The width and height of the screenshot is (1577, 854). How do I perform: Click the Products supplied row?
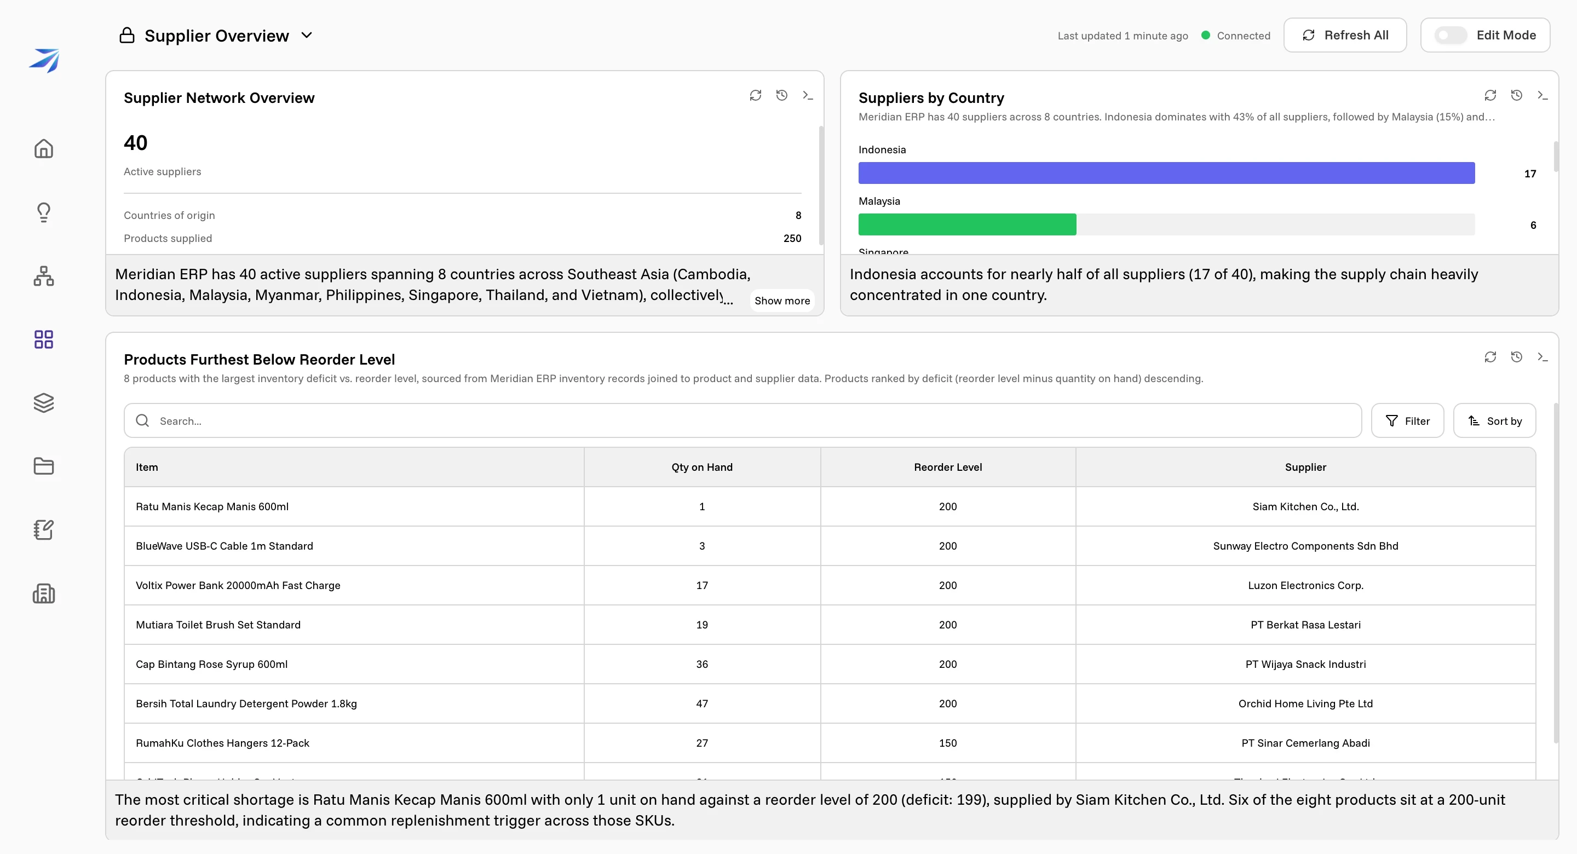click(x=462, y=238)
